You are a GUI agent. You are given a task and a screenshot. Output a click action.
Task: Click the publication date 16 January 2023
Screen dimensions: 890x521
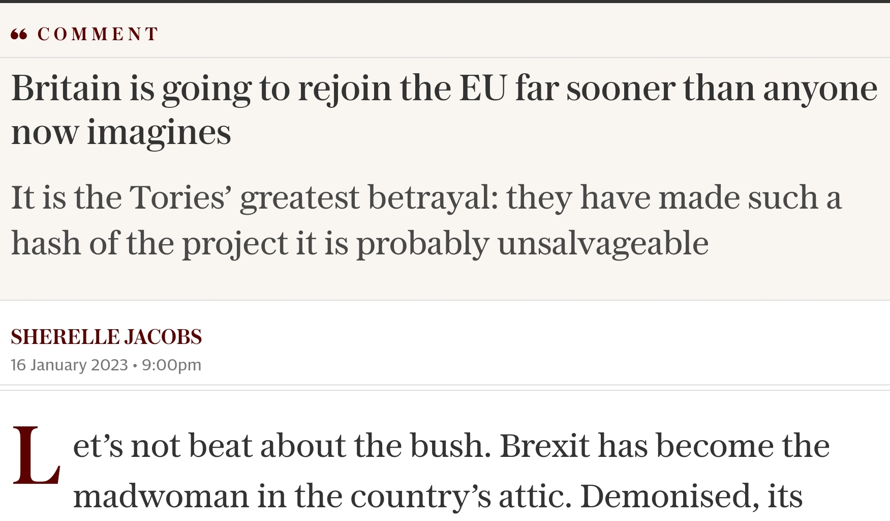[x=69, y=365]
